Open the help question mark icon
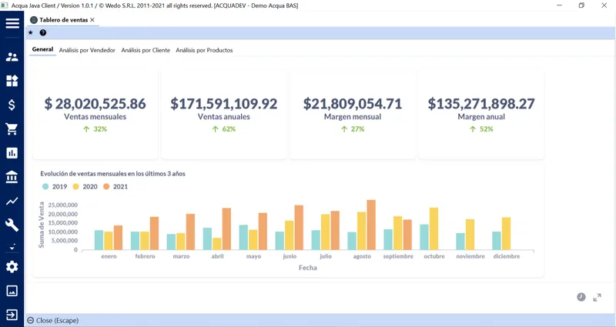 pyautogui.click(x=43, y=32)
